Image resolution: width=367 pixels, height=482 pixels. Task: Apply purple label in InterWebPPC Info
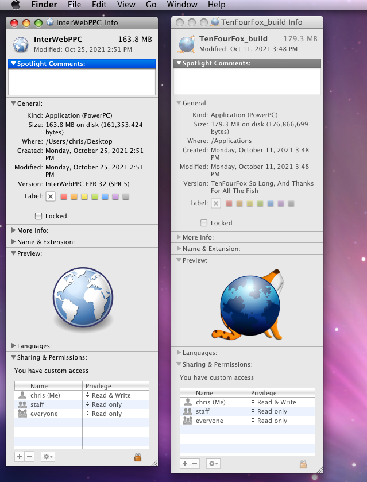click(x=115, y=196)
